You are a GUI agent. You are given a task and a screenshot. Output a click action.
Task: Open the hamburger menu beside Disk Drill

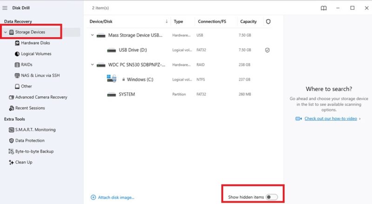5,7
